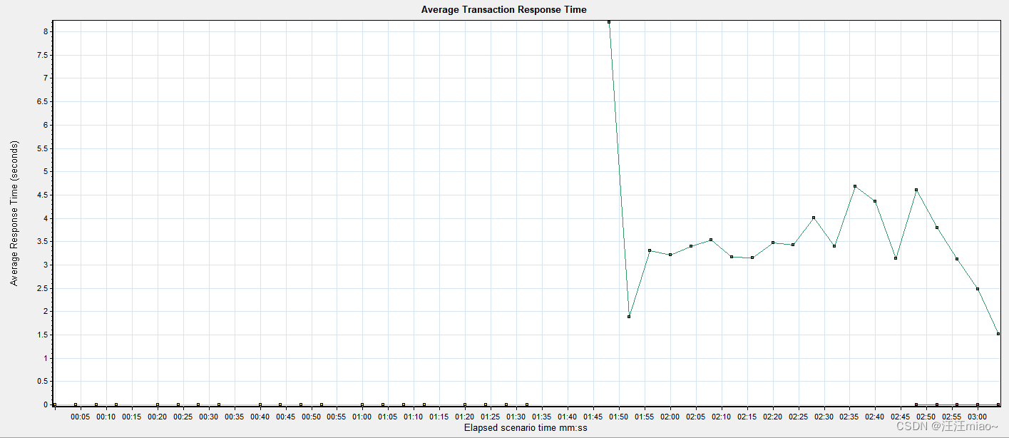Click the X-axis label 03:00
Viewport: 1009px width, 438px height.
pyautogui.click(x=978, y=416)
